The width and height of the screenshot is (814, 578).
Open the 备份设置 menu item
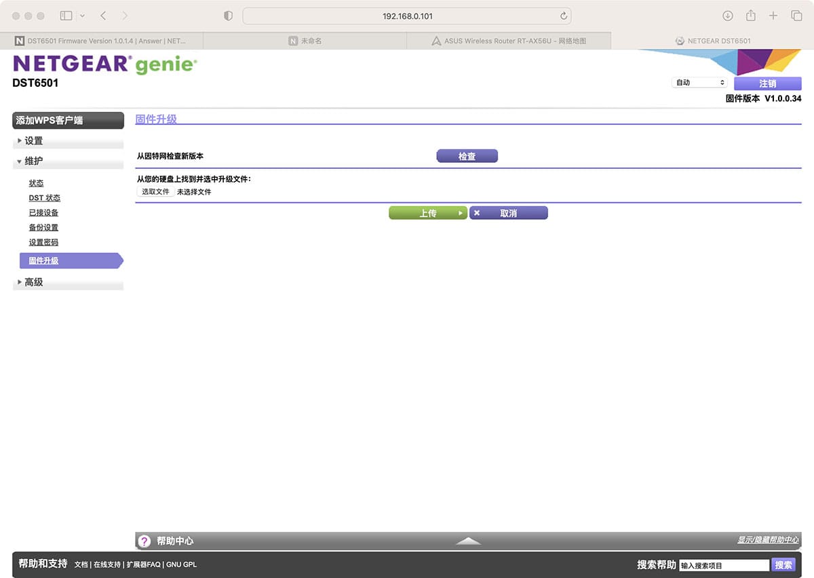click(x=43, y=228)
